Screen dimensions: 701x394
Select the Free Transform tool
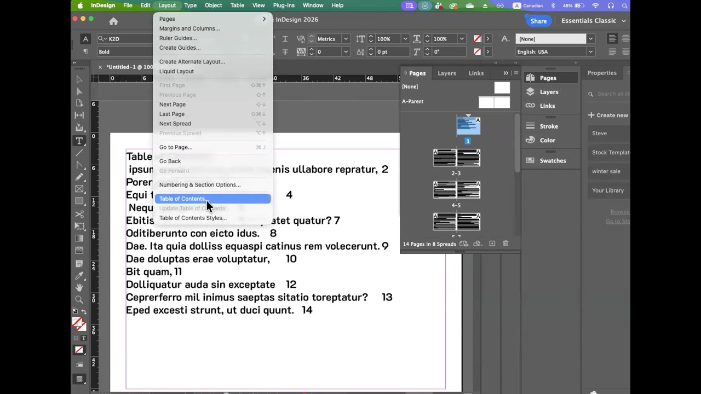click(x=79, y=226)
